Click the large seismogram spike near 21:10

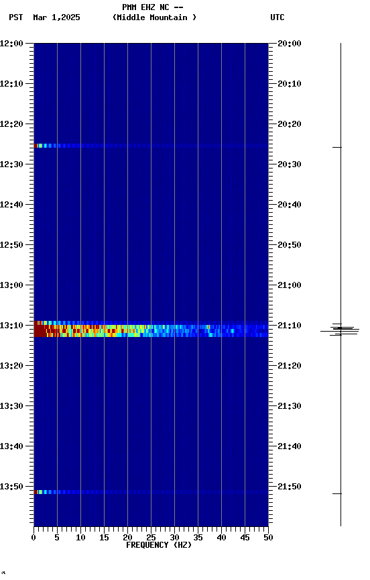coord(340,330)
